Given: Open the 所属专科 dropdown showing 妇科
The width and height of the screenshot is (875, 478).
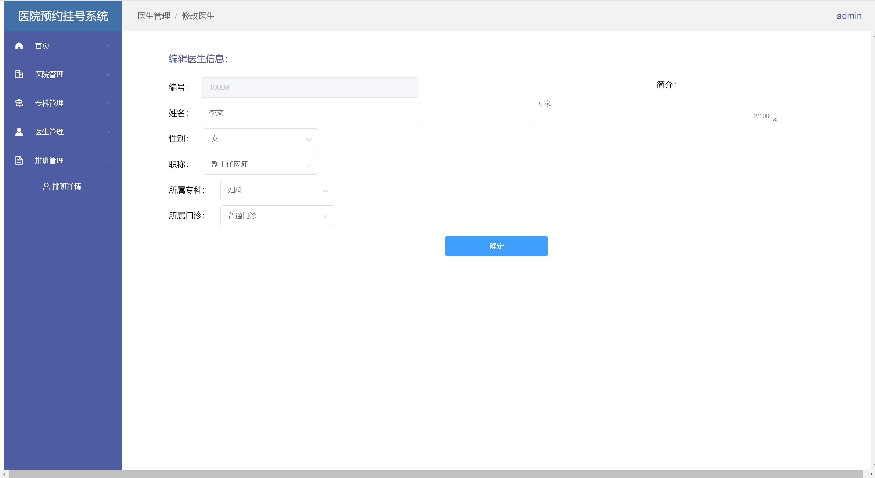Looking at the screenshot, I should (277, 190).
